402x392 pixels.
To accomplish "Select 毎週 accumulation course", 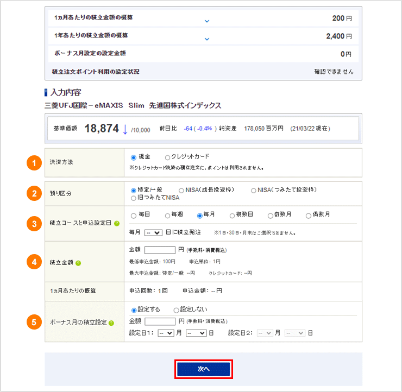I will point(167,216).
